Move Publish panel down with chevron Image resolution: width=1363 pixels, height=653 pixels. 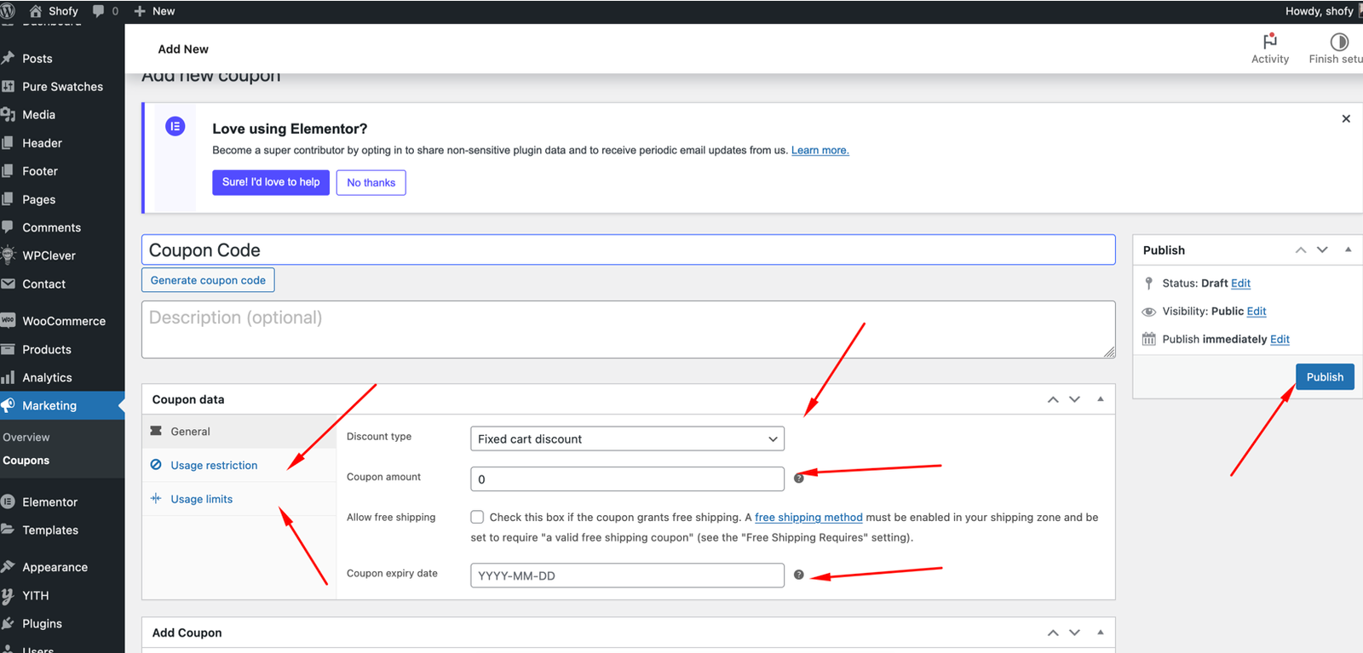point(1322,249)
